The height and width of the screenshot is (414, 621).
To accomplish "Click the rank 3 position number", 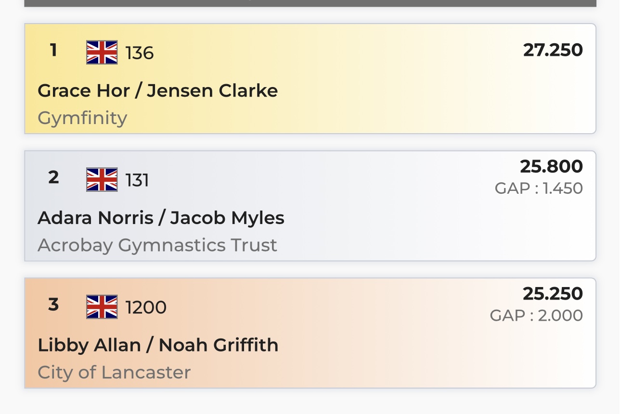I will click(53, 304).
